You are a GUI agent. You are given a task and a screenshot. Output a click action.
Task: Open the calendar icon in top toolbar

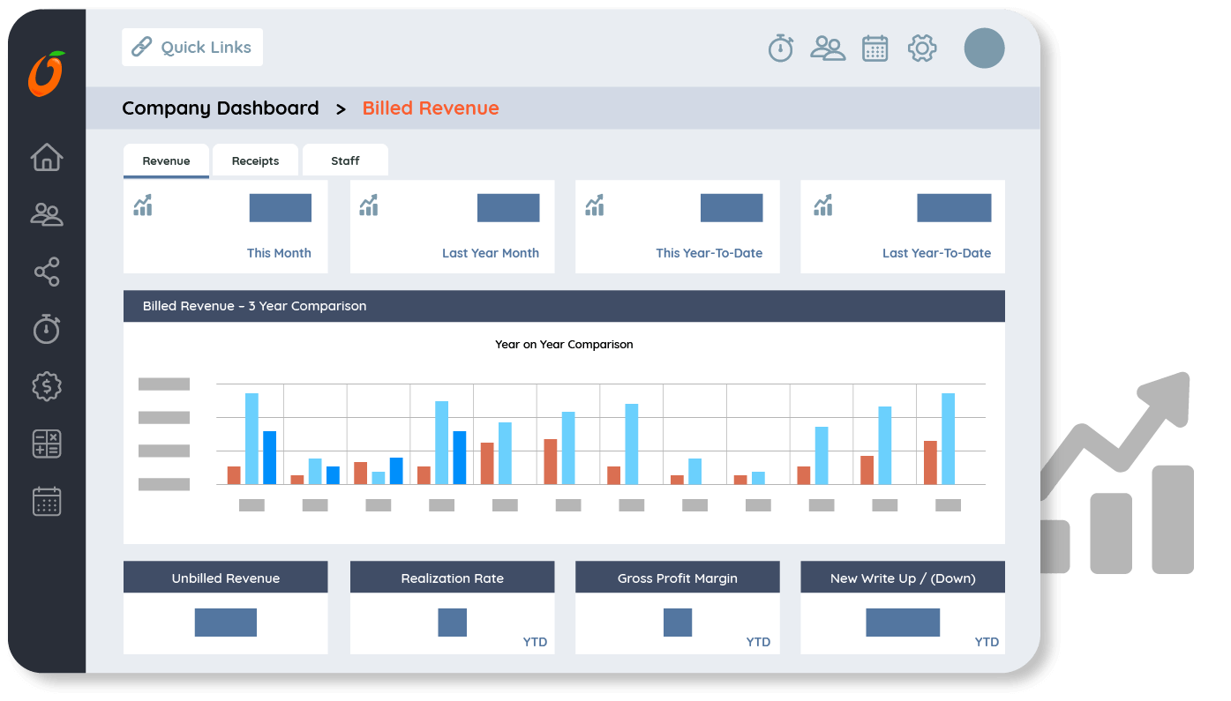874,48
